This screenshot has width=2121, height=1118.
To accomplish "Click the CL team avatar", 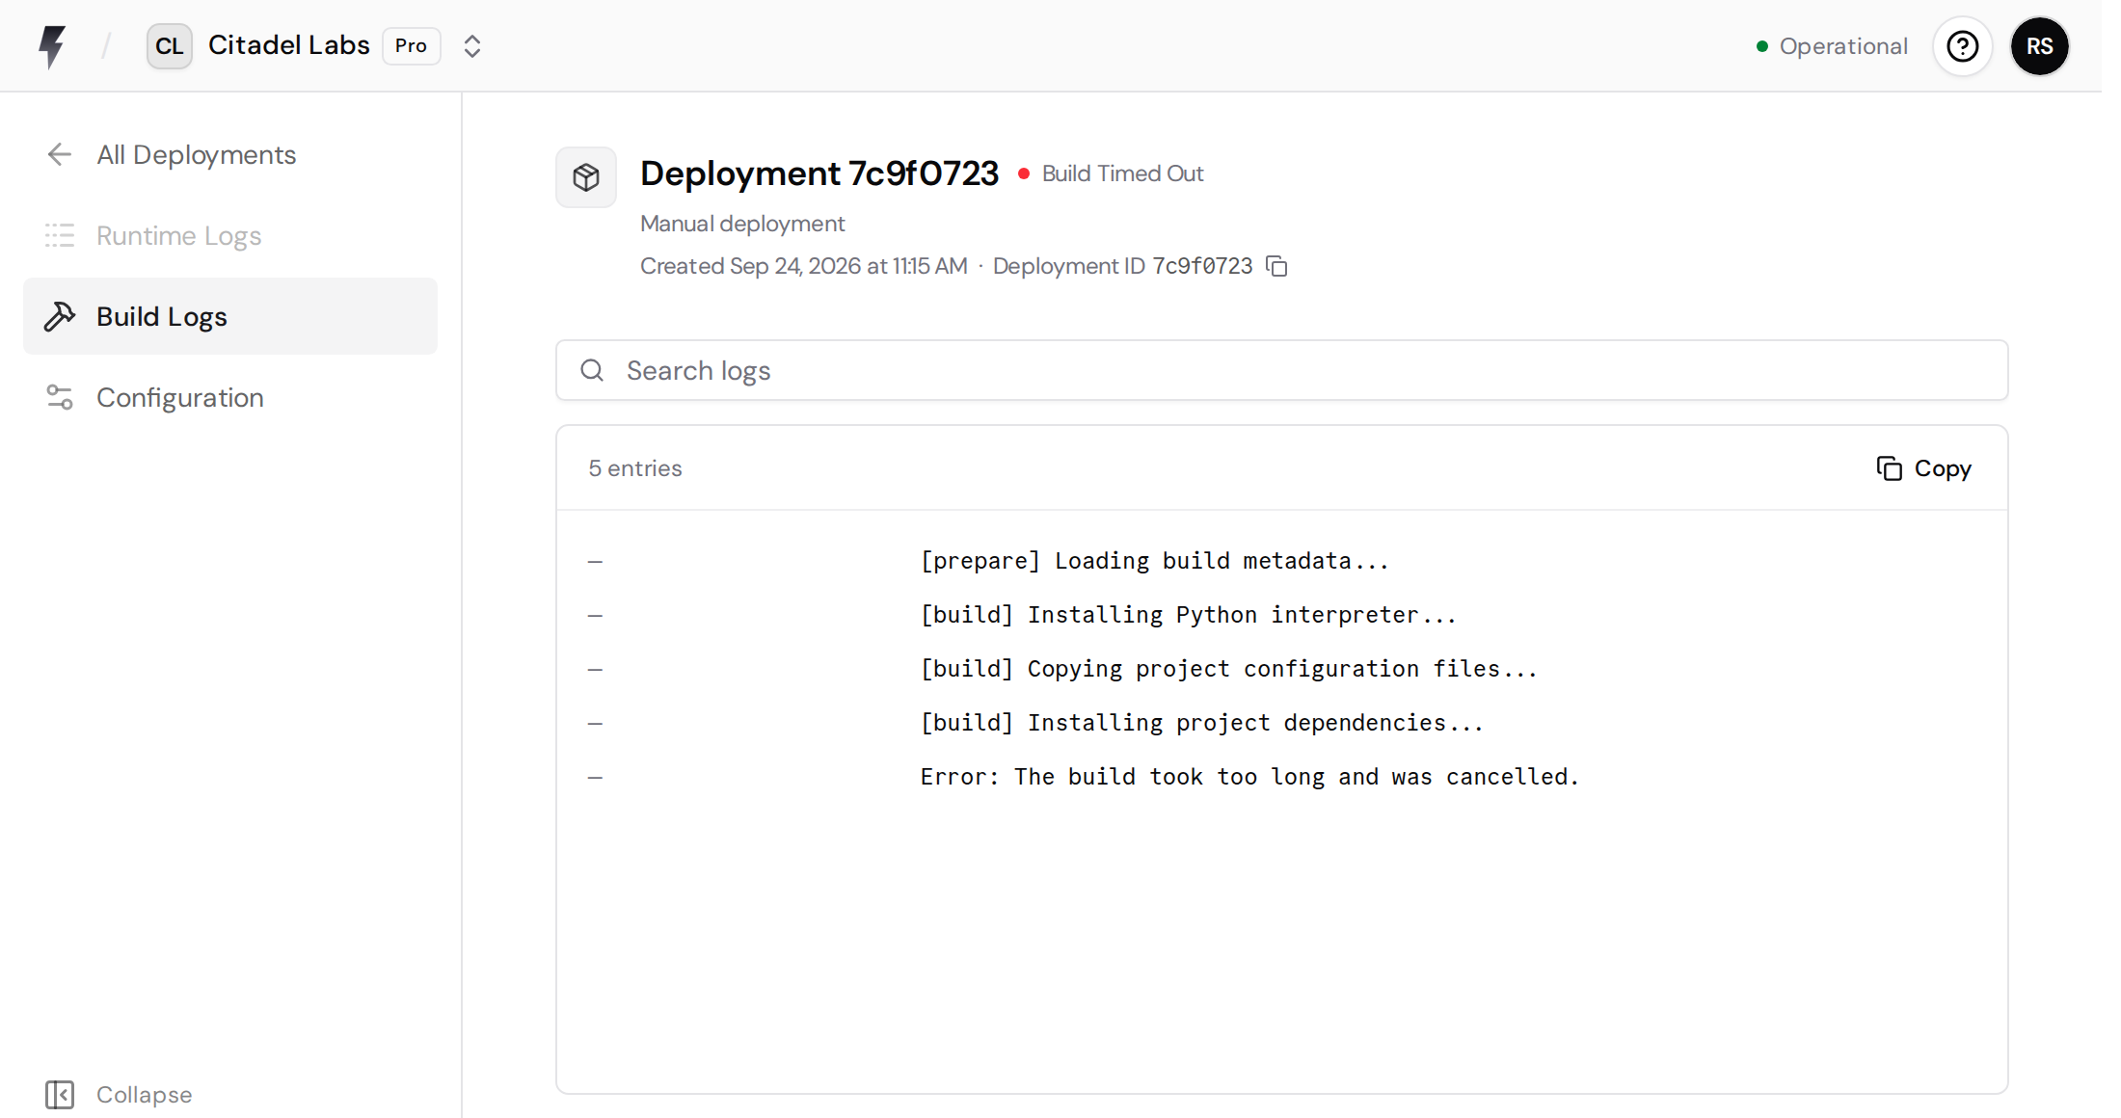I will pyautogui.click(x=170, y=46).
